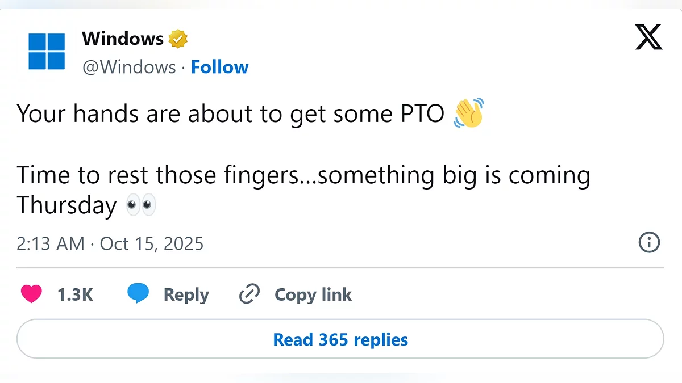Viewport: 682px width, 383px height.
Task: Click the chain link copy icon
Action: click(x=249, y=294)
